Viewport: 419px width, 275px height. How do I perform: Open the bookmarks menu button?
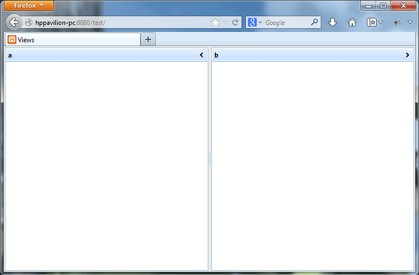(x=372, y=22)
